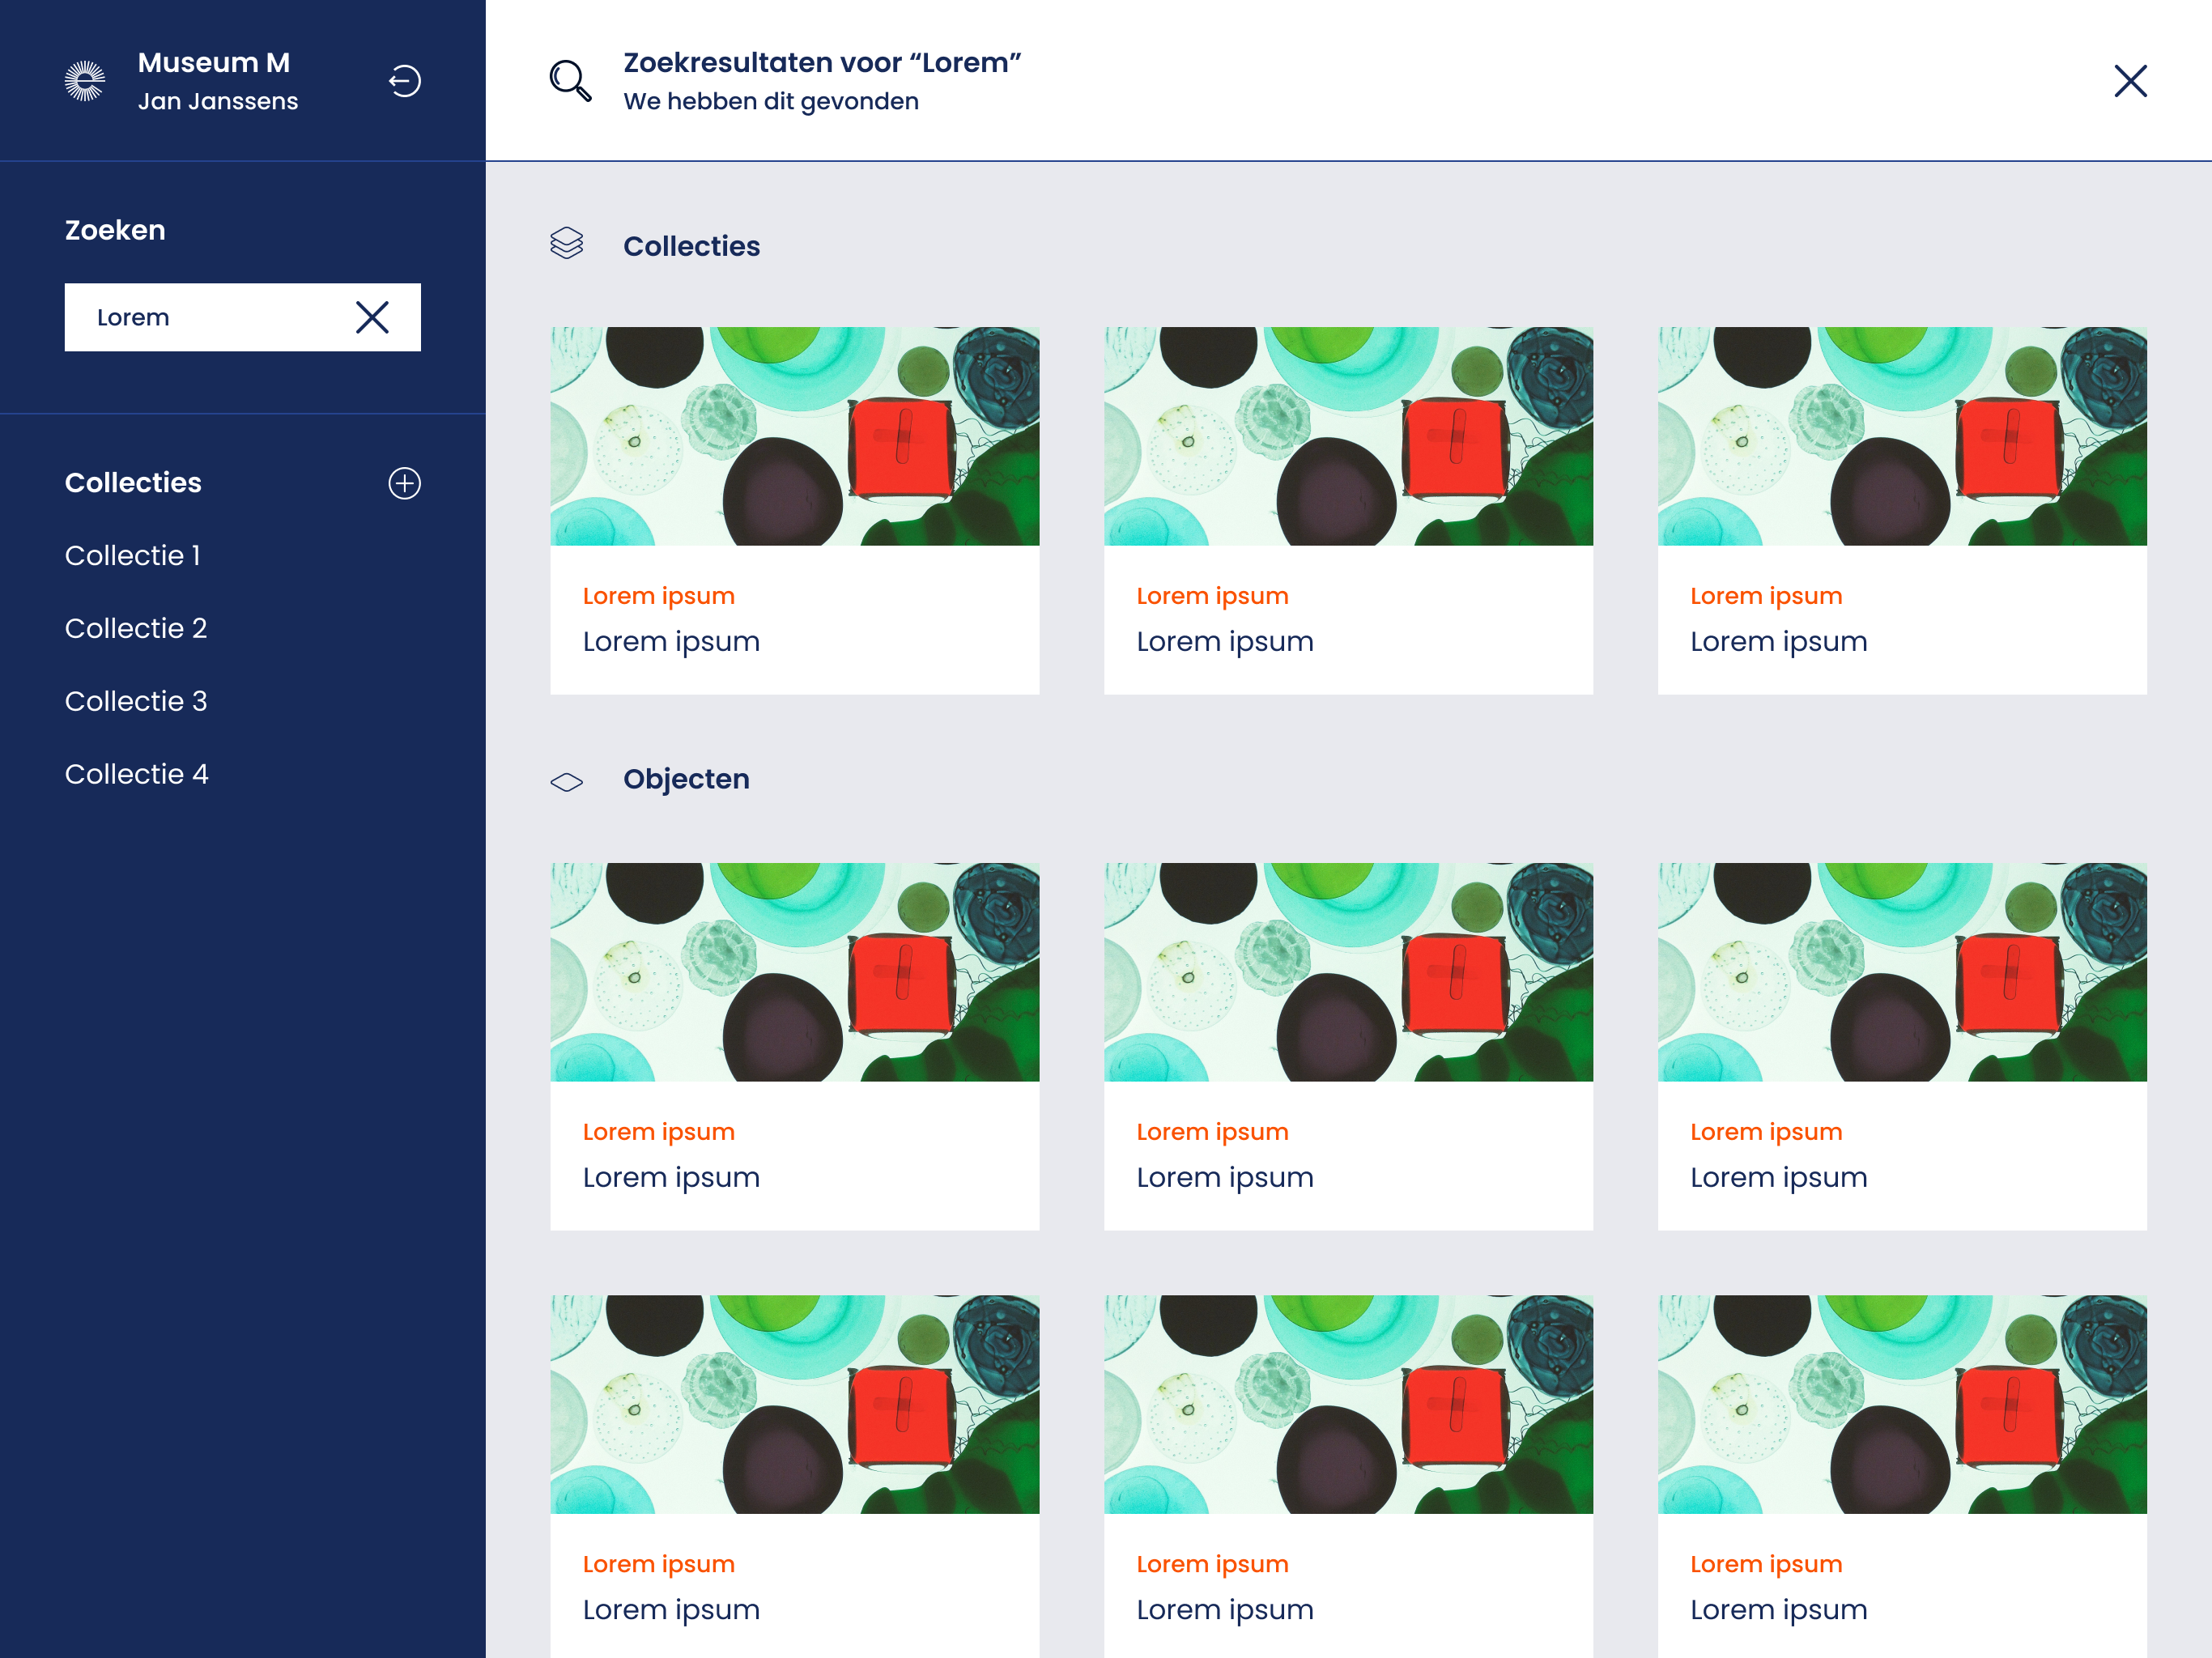
Task: Click dark Lorem ipsum title of third Collecties card
Action: click(x=1779, y=641)
